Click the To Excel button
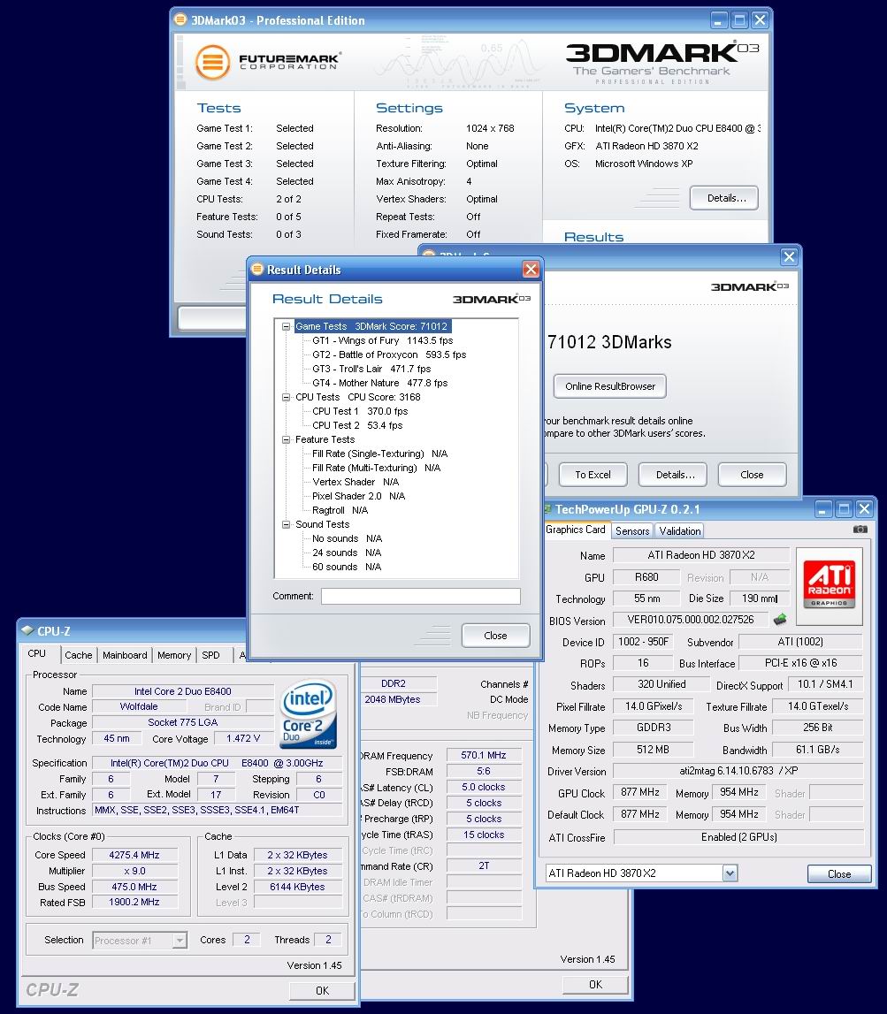 [593, 475]
